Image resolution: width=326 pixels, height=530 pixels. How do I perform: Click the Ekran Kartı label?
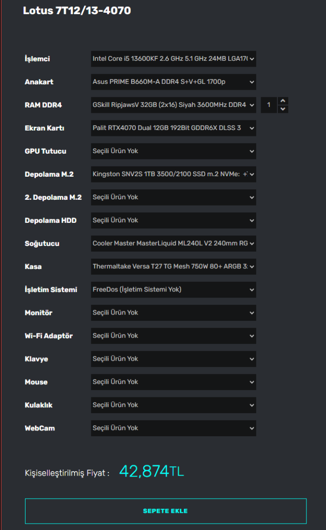[44, 128]
